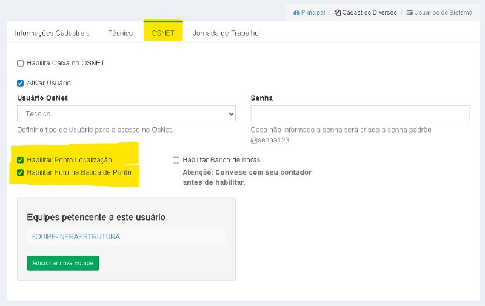485x306 pixels.
Task: Uncheck the Ativar Usuário checkbox
Action: [21, 83]
